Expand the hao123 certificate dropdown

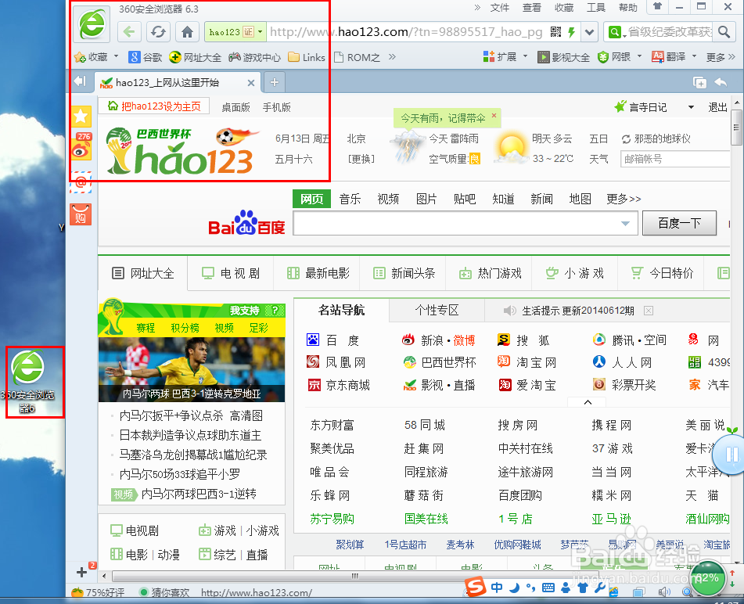[260, 32]
